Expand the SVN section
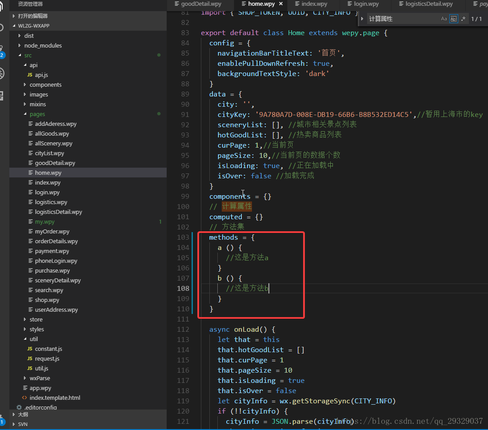Screen dimensions: 488x430 14,424
